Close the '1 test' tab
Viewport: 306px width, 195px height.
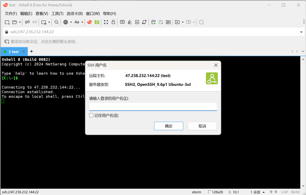[x=24, y=51]
